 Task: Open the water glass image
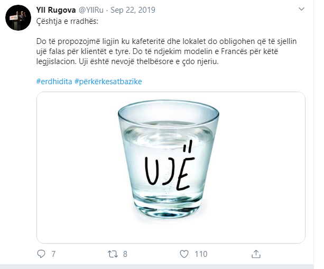(171, 167)
